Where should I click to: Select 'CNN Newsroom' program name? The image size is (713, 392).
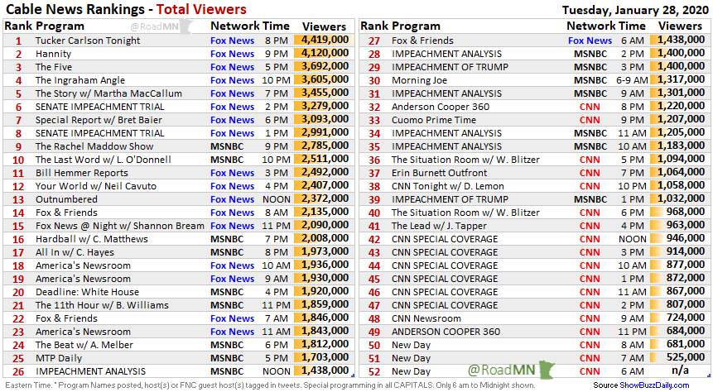pos(426,318)
